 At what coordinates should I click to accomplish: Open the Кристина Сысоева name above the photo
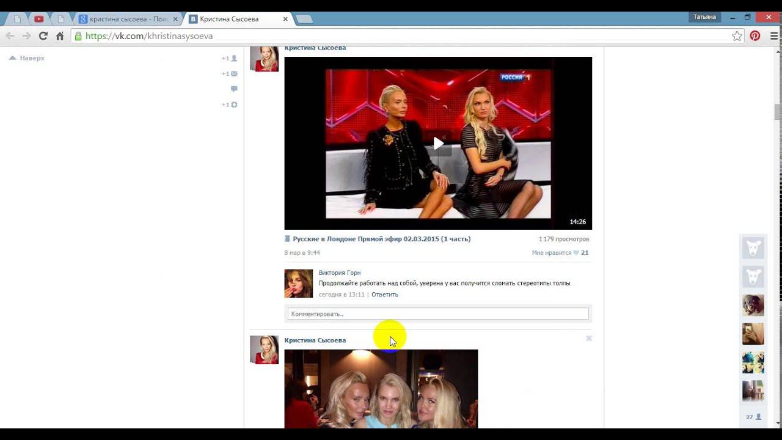[x=315, y=340]
